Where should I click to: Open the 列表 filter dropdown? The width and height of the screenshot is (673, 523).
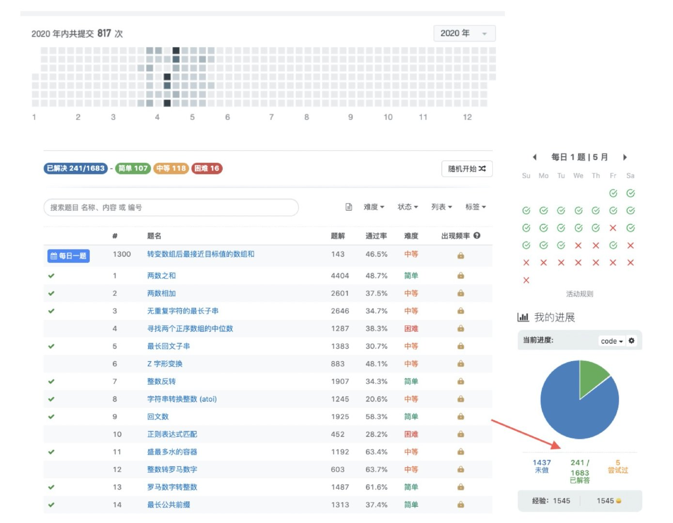pos(441,207)
